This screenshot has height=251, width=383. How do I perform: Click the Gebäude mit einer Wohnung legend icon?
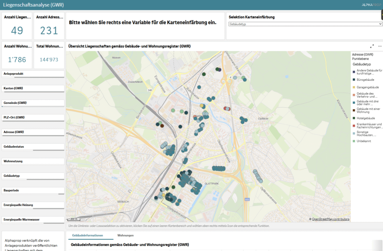tap(354, 110)
